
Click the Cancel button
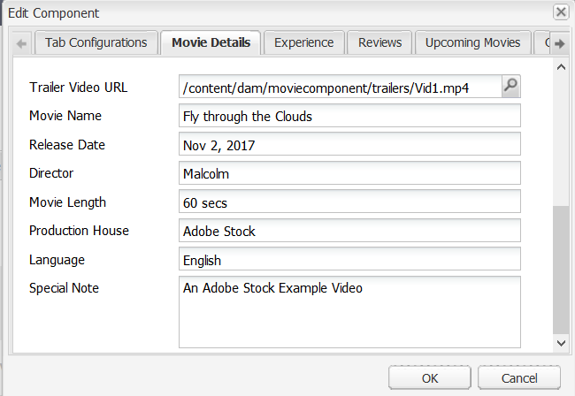pos(519,378)
